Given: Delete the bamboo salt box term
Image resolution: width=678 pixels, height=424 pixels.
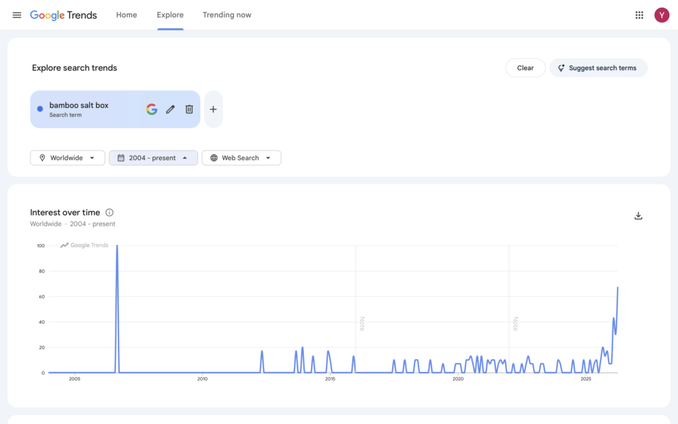Looking at the screenshot, I should tap(189, 109).
